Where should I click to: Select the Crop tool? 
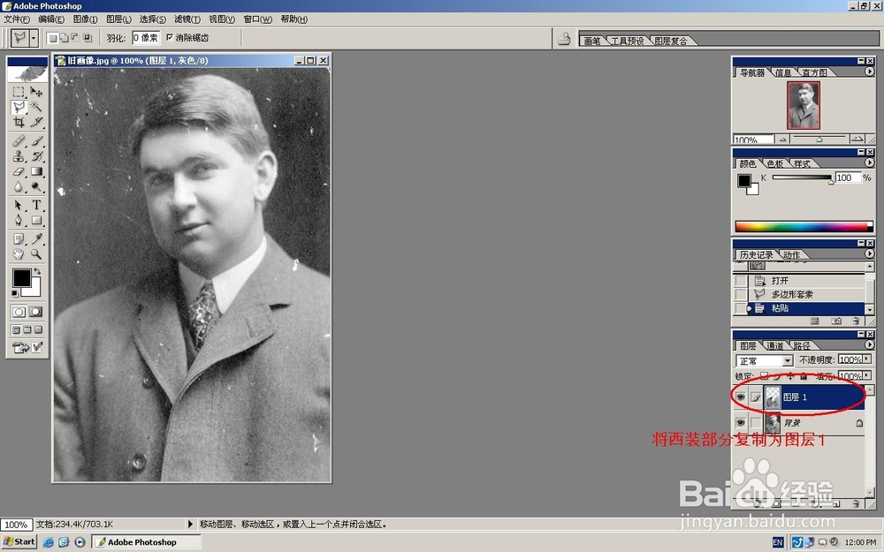click(x=19, y=122)
